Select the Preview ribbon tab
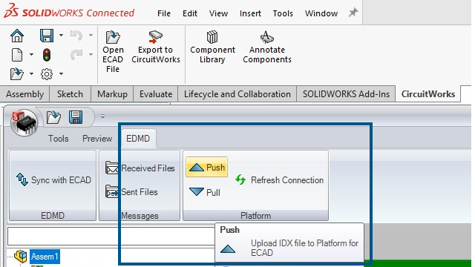 pos(97,139)
